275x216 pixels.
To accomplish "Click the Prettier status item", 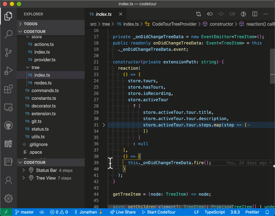I will (252, 212).
